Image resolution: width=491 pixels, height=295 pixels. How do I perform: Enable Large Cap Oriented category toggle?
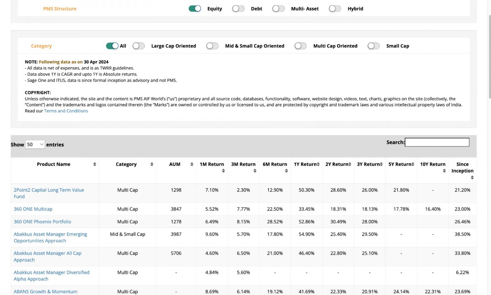click(x=139, y=46)
